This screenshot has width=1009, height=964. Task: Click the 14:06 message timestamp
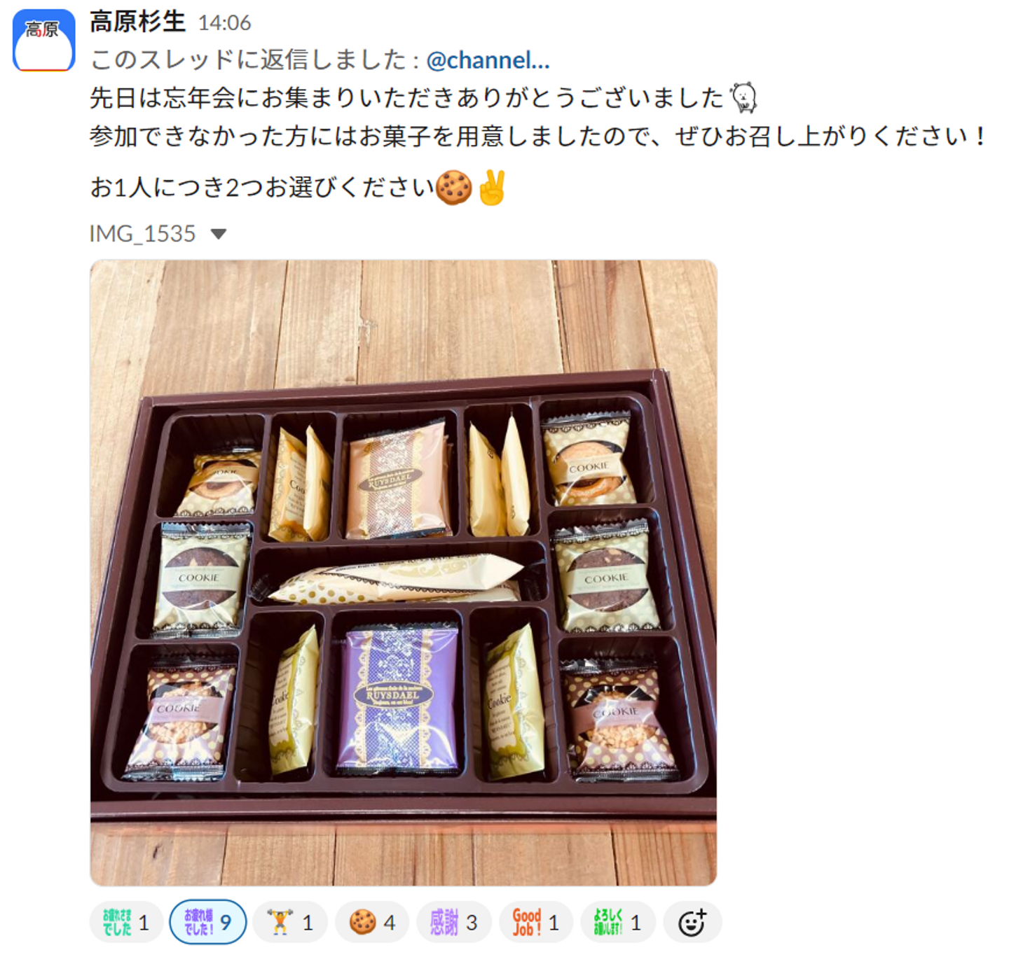click(224, 23)
